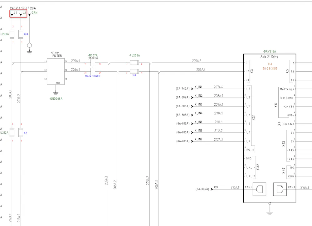Follow the (8A-805A) cross reference
The height and width of the screenshot is (226, 312).
click(x=183, y=106)
